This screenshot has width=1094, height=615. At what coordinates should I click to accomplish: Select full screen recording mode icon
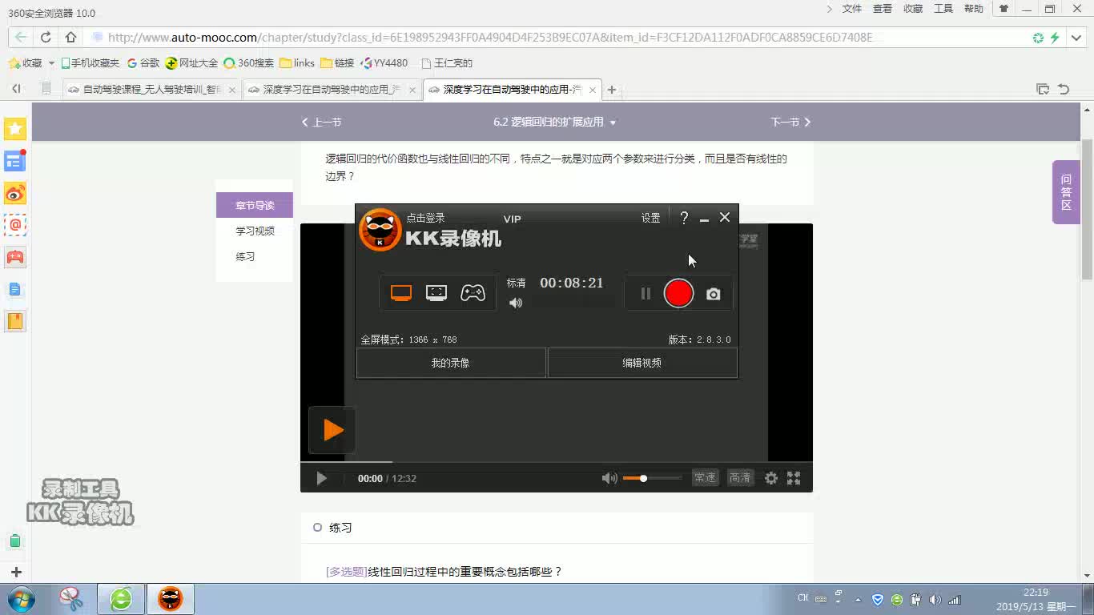click(401, 293)
